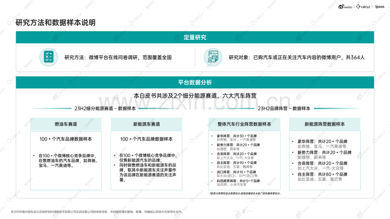Click the 23H2品牌阵营 section label
Image resolution: width=390 pixels, height=219 pixels.
(x=284, y=108)
